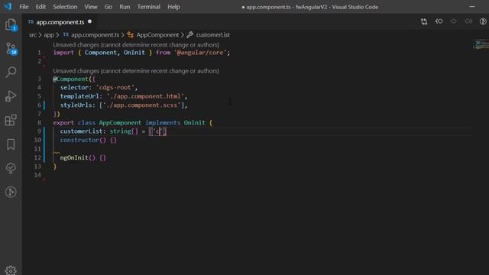Click 'ngOnInit' method name on line 12
This screenshot has height=275, width=489.
pos(74,157)
